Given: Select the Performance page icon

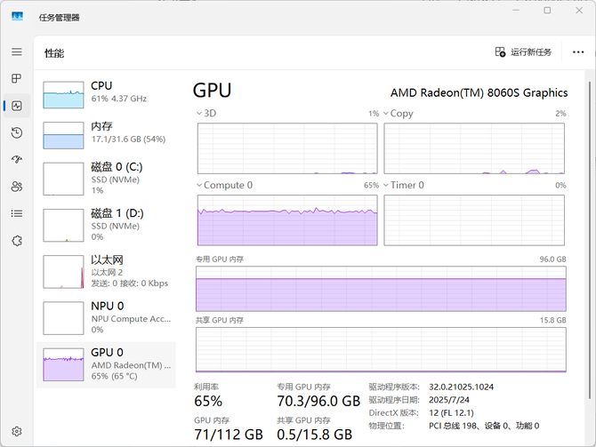Looking at the screenshot, I should pos(16,106).
